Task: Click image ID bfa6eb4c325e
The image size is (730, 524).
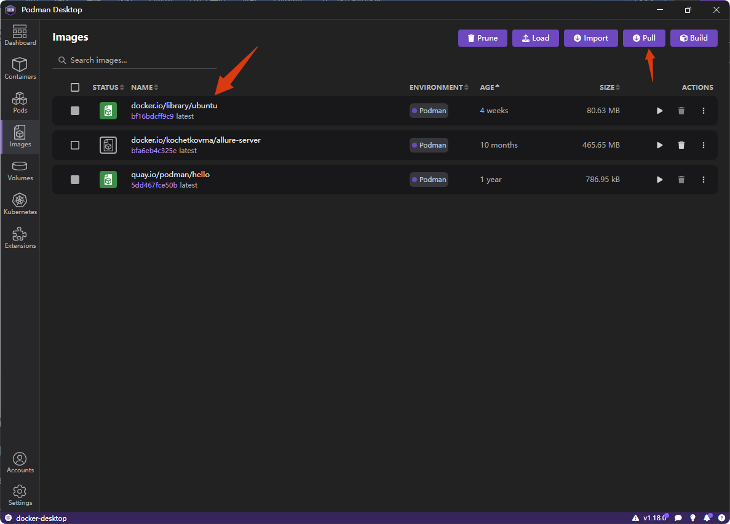Action: click(x=154, y=151)
